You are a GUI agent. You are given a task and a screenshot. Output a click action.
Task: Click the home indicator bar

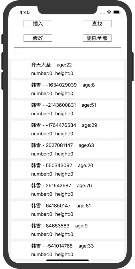tap(67, 260)
